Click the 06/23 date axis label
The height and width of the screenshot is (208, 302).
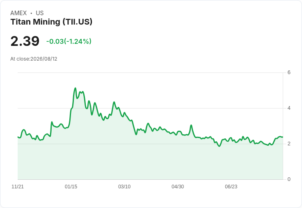pyautogui.click(x=231, y=187)
